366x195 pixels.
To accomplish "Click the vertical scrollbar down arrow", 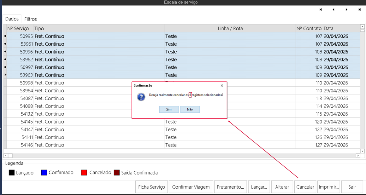I will pos(362,151).
